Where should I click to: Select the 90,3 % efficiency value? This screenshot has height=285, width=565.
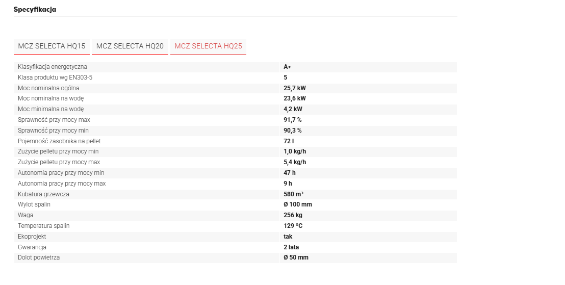293,131
